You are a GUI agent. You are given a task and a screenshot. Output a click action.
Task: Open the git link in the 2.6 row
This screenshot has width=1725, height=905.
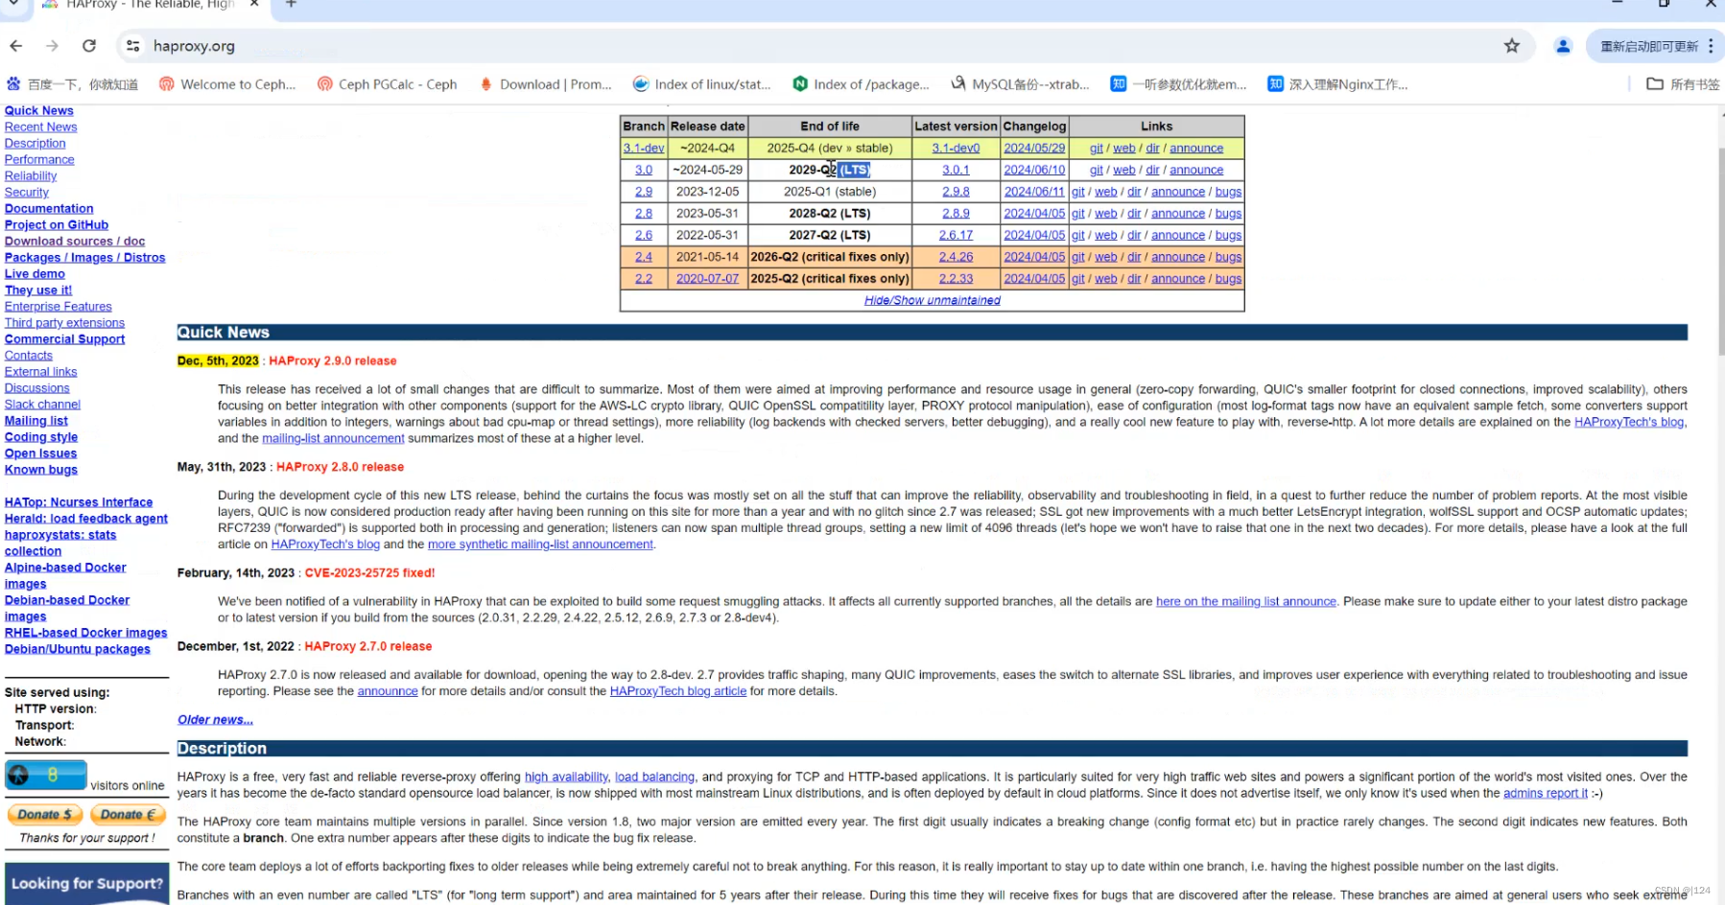pos(1078,236)
